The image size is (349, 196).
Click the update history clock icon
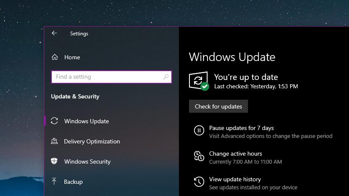199,182
